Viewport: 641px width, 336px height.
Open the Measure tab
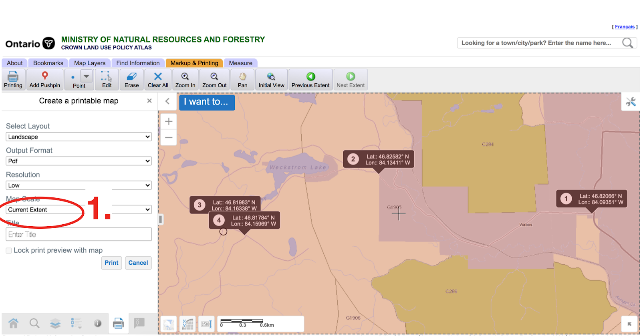coord(240,63)
